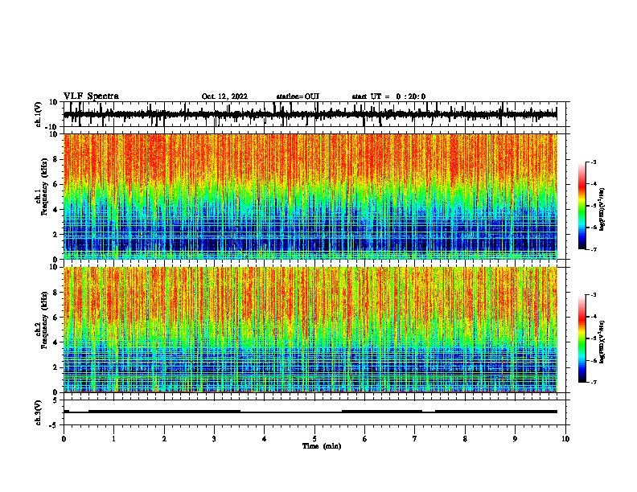Click the "ch.1(V)" waveform axis label
637x492 pixels.
coord(39,114)
